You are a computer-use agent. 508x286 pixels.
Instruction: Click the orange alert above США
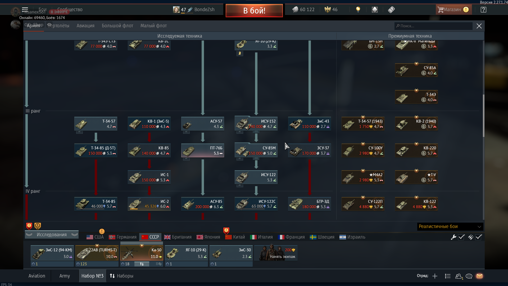click(102, 231)
